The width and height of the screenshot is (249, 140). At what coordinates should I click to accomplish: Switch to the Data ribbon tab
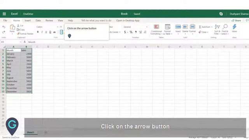[38, 21]
